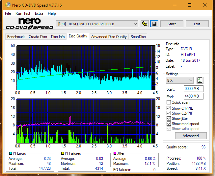
Task: Click PI Errors maximum 48 value
Action: [x=49, y=164]
